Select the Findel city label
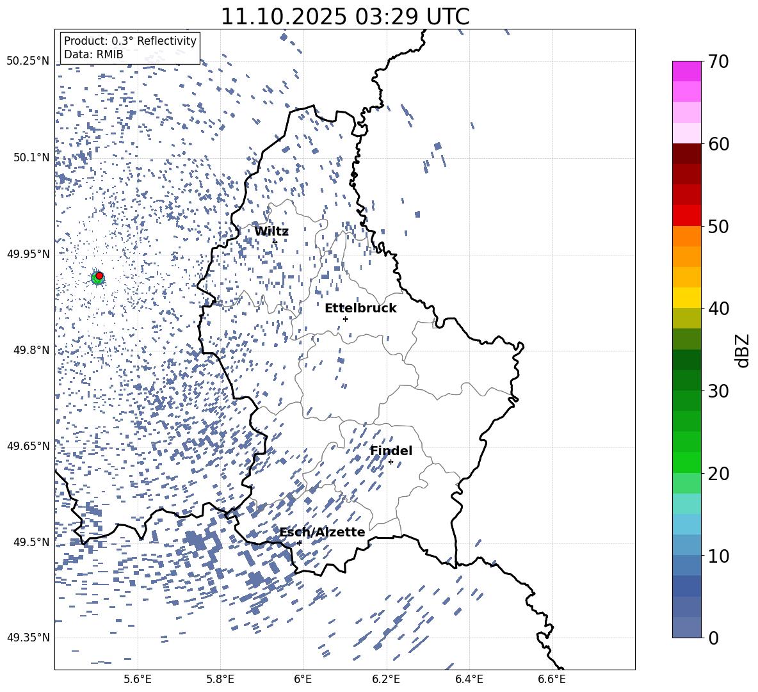The image size is (758, 692). pos(391,451)
